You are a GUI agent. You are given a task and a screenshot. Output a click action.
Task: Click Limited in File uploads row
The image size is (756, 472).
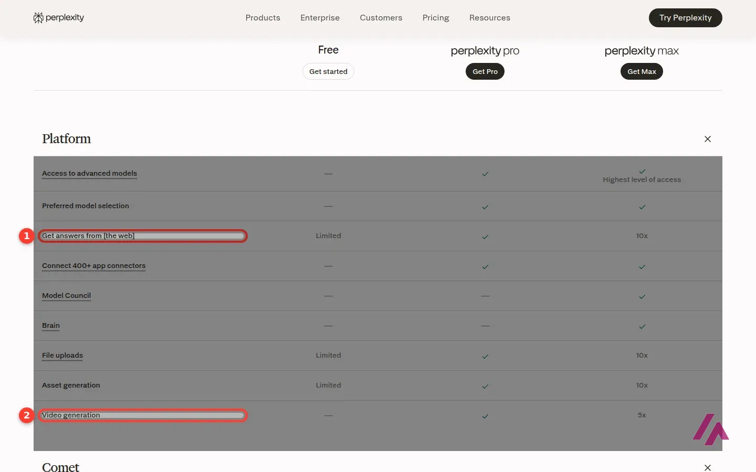pos(328,356)
